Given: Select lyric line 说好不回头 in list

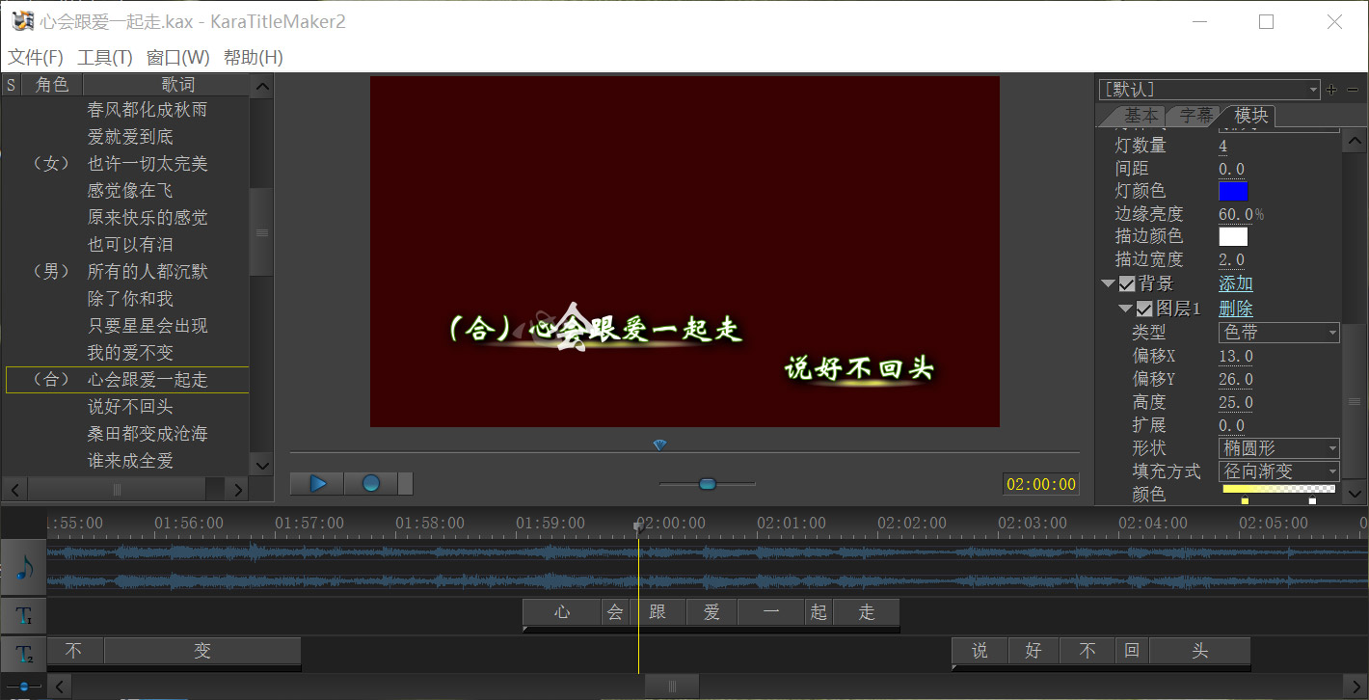Looking at the screenshot, I should (130, 407).
